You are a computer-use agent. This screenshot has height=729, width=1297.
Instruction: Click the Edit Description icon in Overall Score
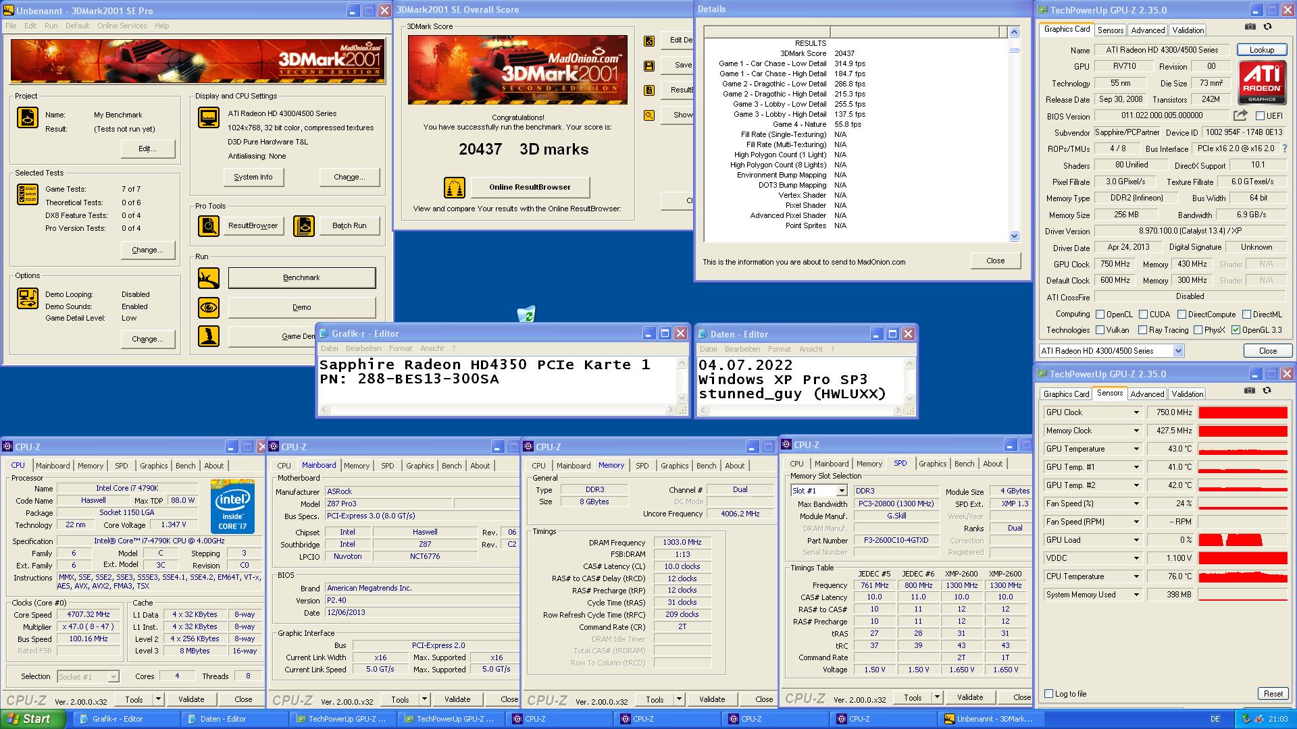pyautogui.click(x=649, y=40)
